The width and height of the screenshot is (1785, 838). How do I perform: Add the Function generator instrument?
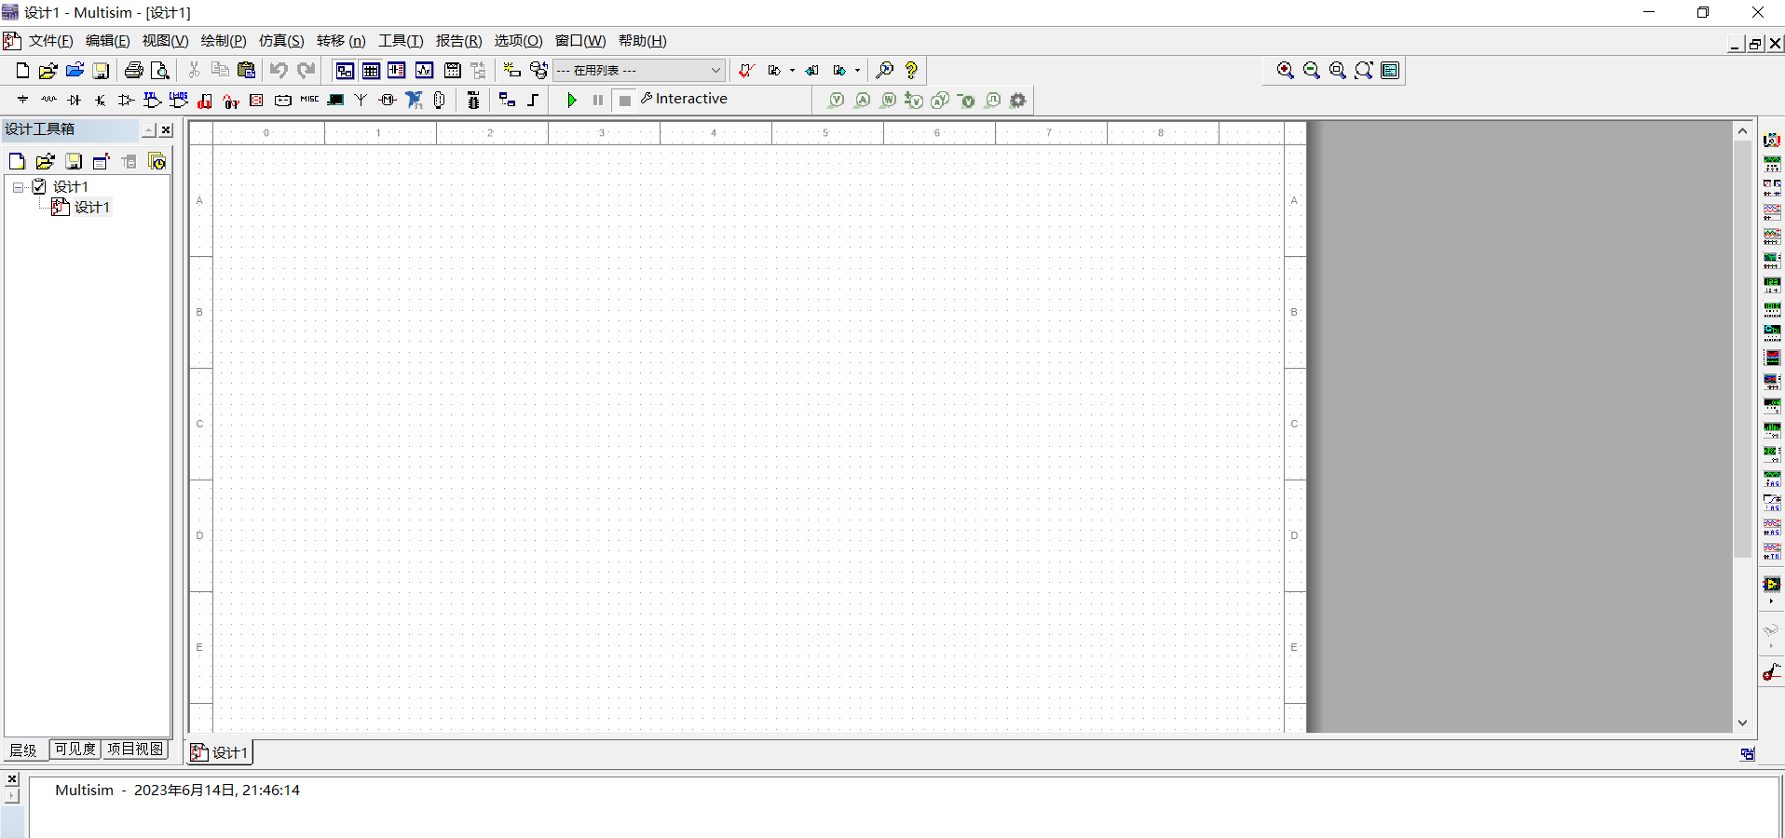click(x=1772, y=164)
